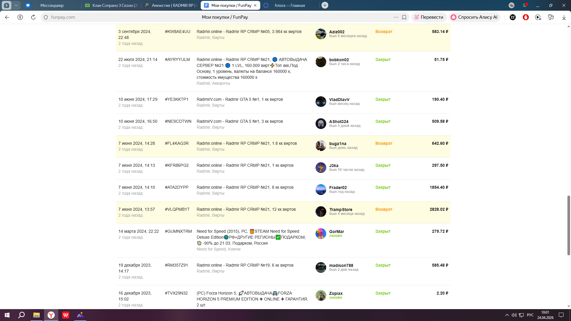This screenshot has height=321, width=571.
Task: Switch РУС keyboard language indicator
Action: 530,315
